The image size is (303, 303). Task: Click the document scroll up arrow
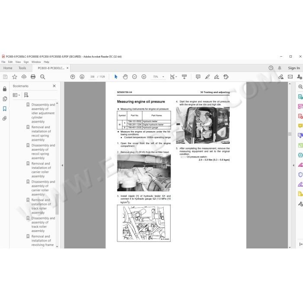point(290,84)
